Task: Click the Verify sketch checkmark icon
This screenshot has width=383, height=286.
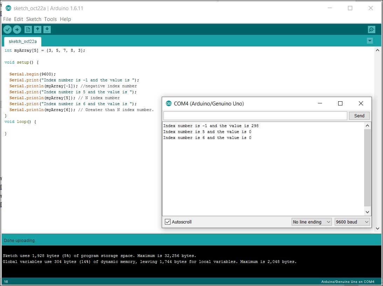Action: point(7,30)
